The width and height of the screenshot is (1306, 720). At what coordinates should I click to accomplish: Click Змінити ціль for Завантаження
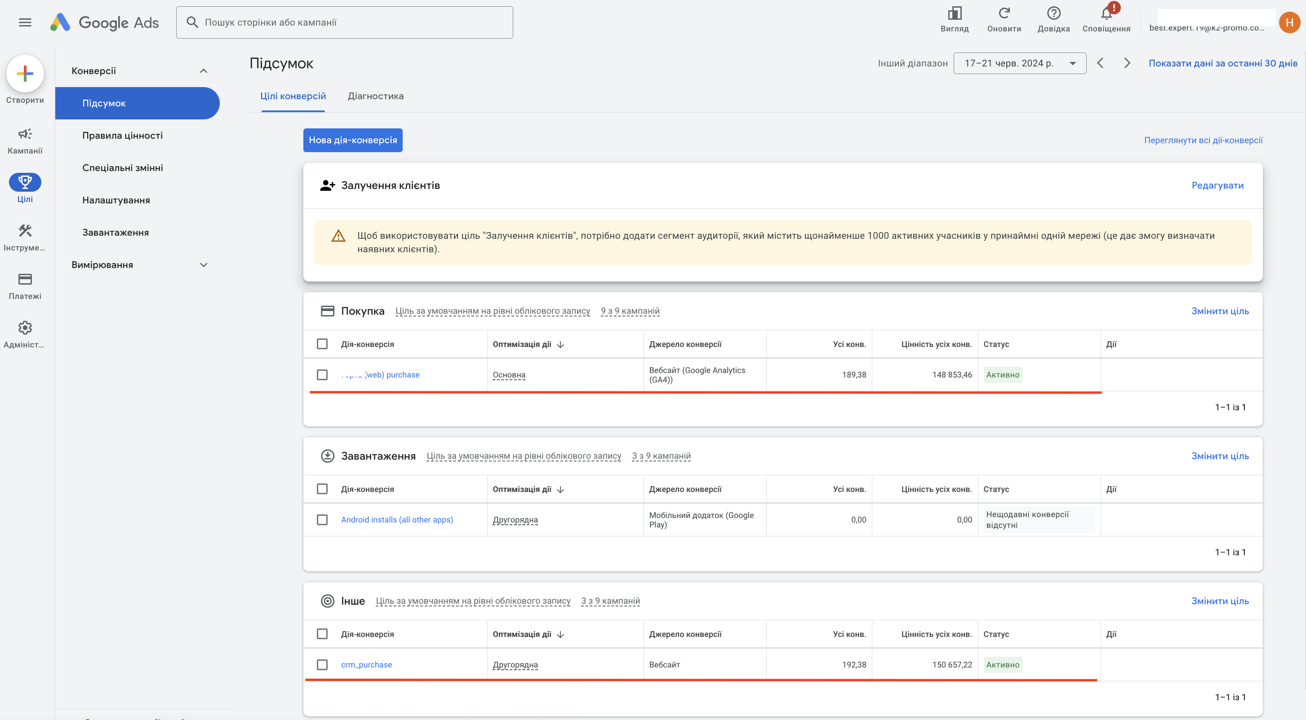1220,456
